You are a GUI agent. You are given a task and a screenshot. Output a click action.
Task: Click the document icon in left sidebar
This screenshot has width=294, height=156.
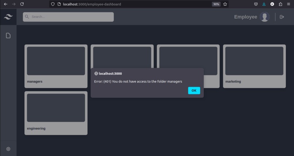pyautogui.click(x=8, y=36)
